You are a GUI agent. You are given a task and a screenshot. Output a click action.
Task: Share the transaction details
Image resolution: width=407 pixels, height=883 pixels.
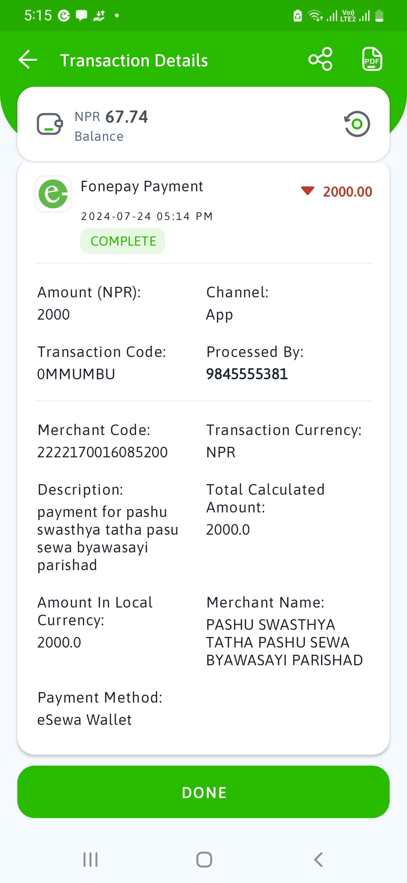pos(320,59)
